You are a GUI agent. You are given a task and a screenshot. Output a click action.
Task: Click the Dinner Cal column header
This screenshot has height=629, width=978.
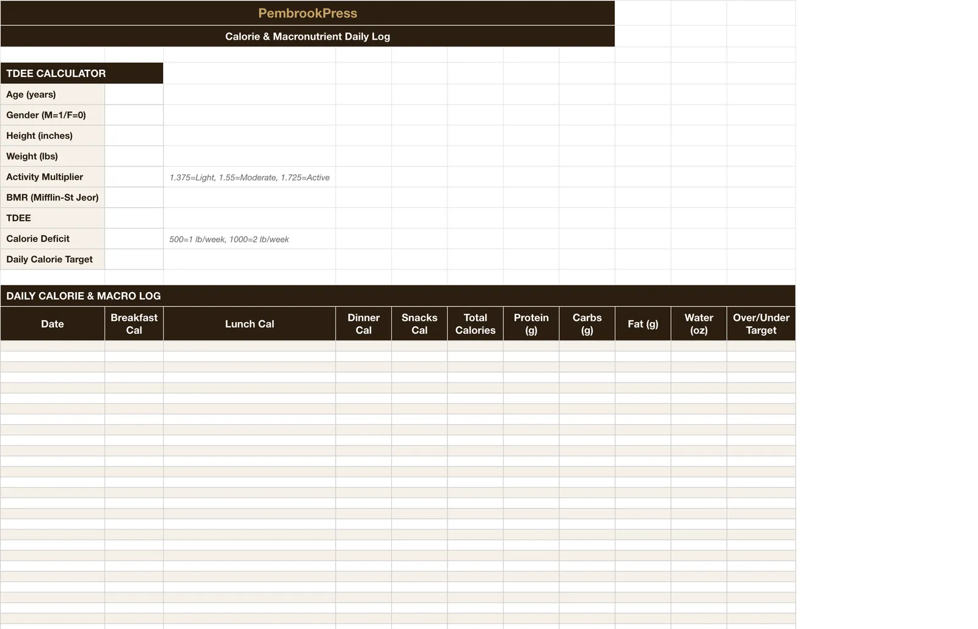tap(364, 324)
